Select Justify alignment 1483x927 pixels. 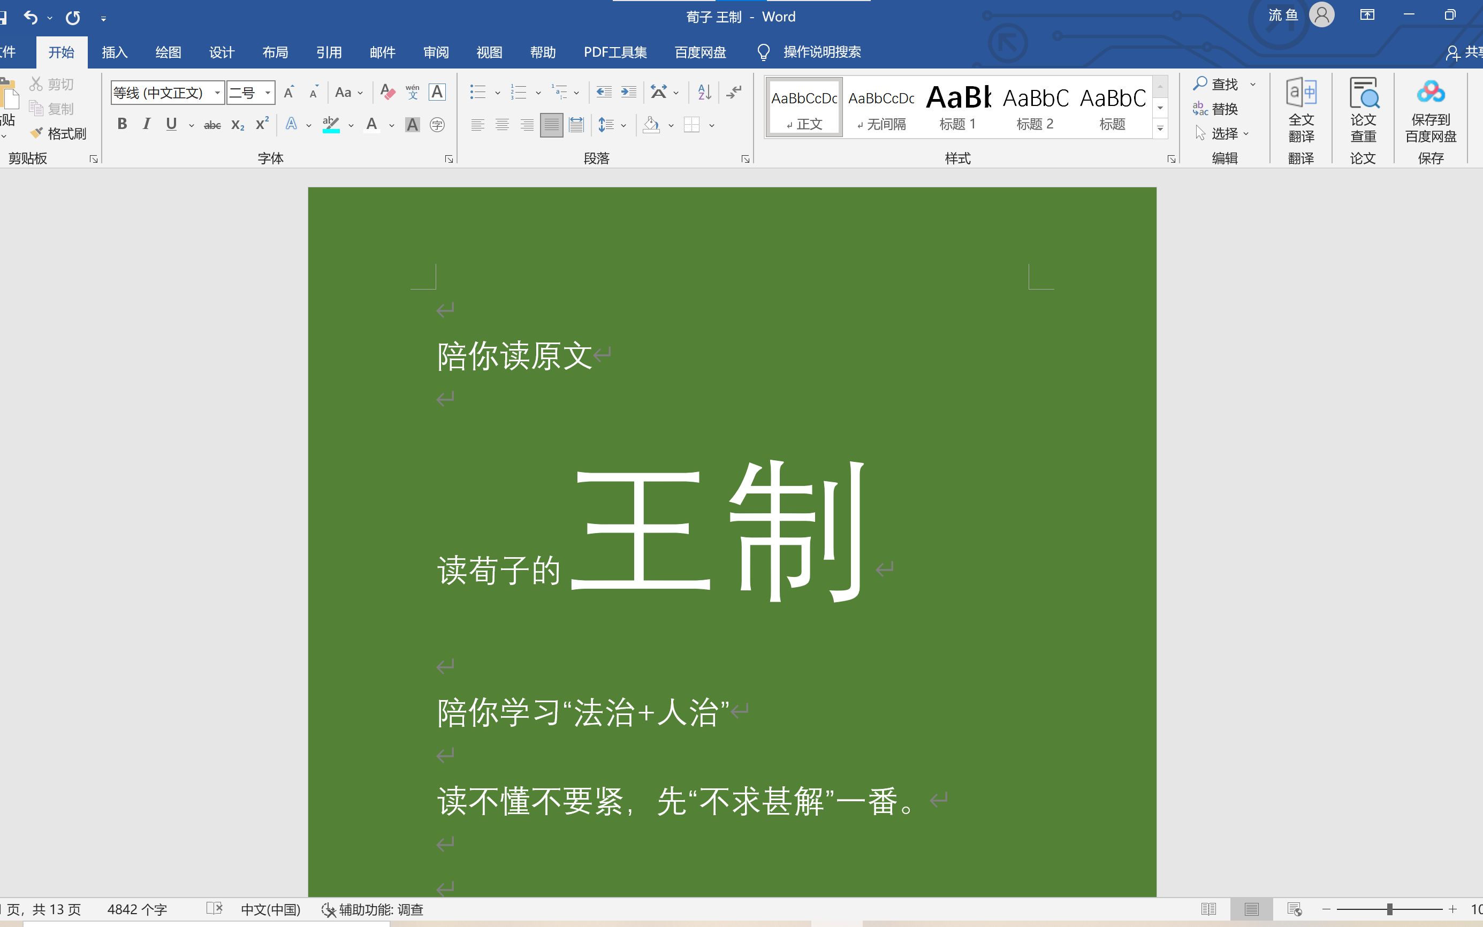[552, 125]
